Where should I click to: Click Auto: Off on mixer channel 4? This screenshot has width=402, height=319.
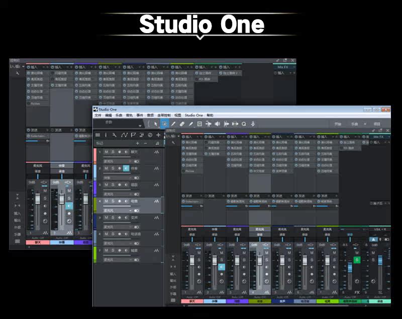(260, 297)
